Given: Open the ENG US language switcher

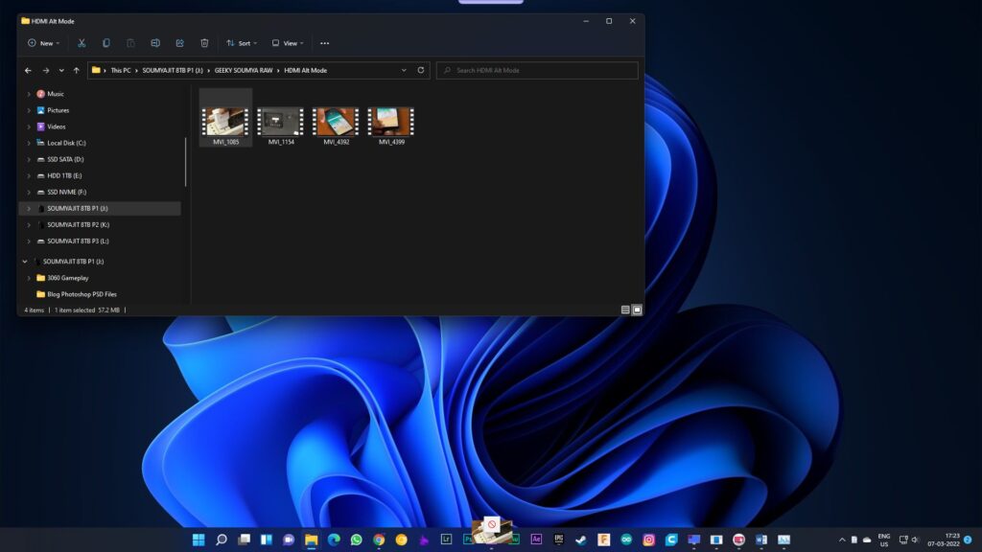Looking at the screenshot, I should click(883, 540).
